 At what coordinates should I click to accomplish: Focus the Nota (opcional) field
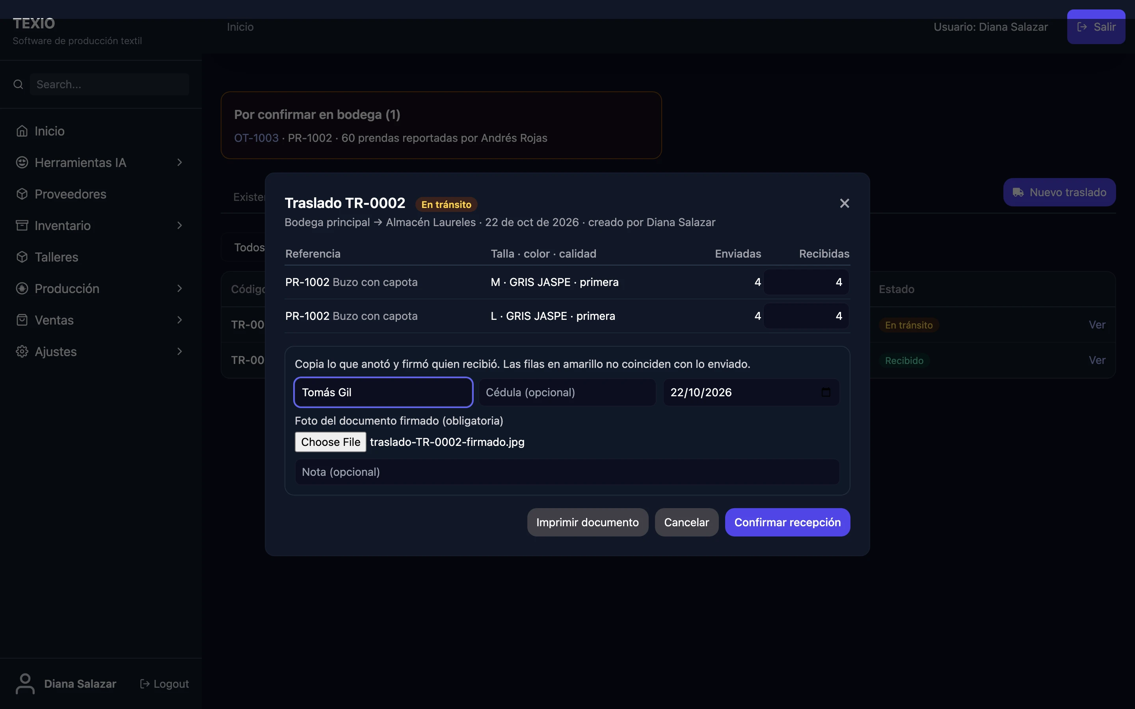[567, 472]
